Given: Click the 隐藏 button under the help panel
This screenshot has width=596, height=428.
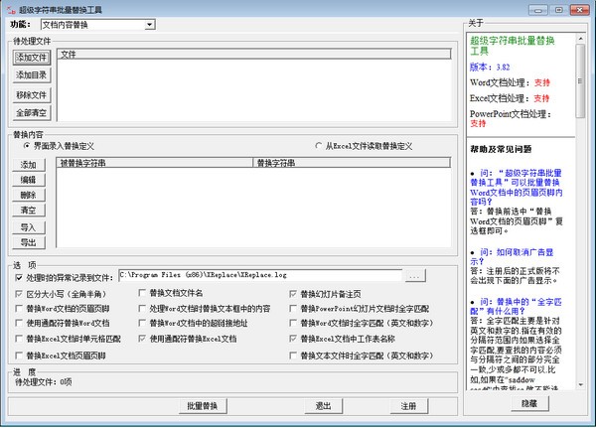Looking at the screenshot, I should [x=528, y=404].
